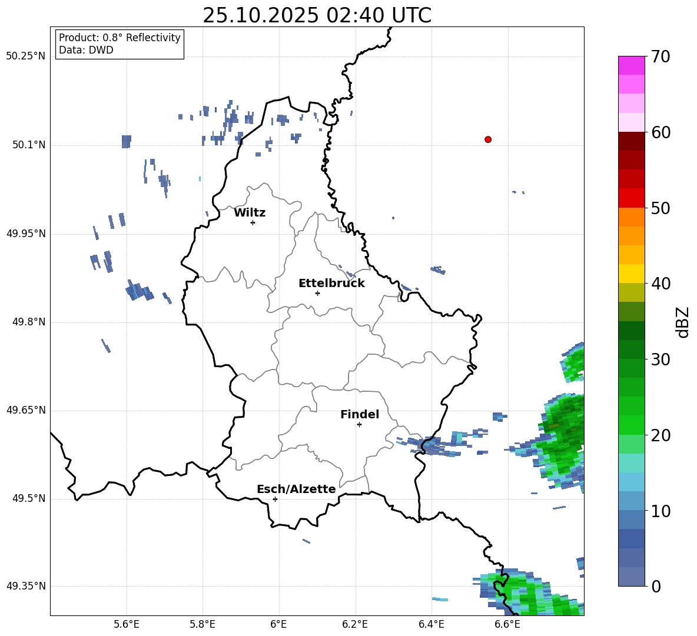The width and height of the screenshot is (697, 636).
Task: Click the bright red colorbar segment above 50
Action: click(x=631, y=198)
